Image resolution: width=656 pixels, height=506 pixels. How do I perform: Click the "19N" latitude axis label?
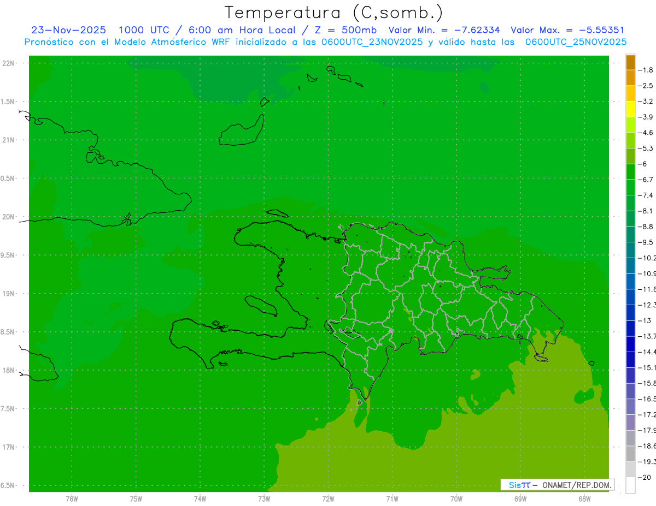click(8, 294)
